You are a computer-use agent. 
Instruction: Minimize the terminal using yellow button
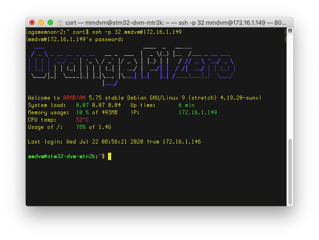click(x=41, y=22)
